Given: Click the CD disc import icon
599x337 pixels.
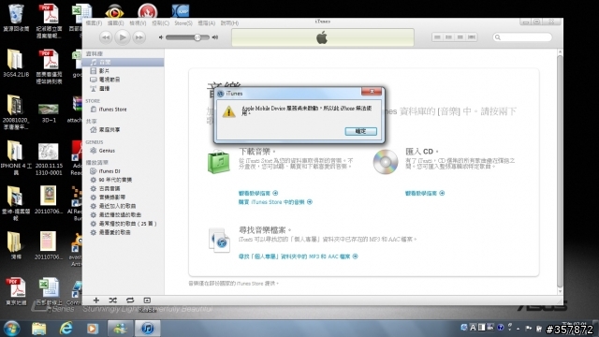Looking at the screenshot, I should (x=386, y=162).
